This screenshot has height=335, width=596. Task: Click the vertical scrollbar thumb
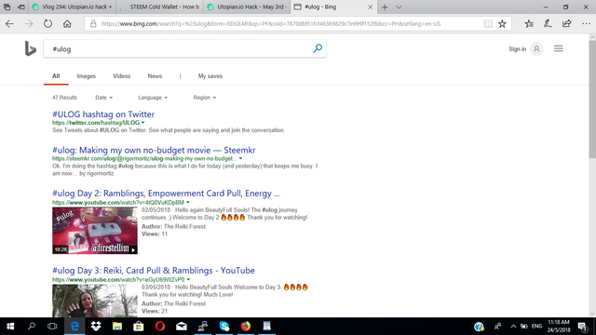[x=592, y=100]
